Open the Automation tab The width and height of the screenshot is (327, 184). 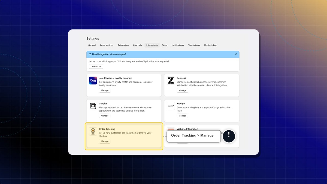coord(123,45)
